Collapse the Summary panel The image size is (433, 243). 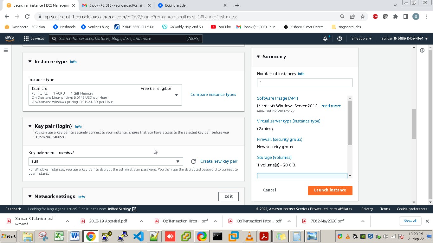[x=258, y=57]
